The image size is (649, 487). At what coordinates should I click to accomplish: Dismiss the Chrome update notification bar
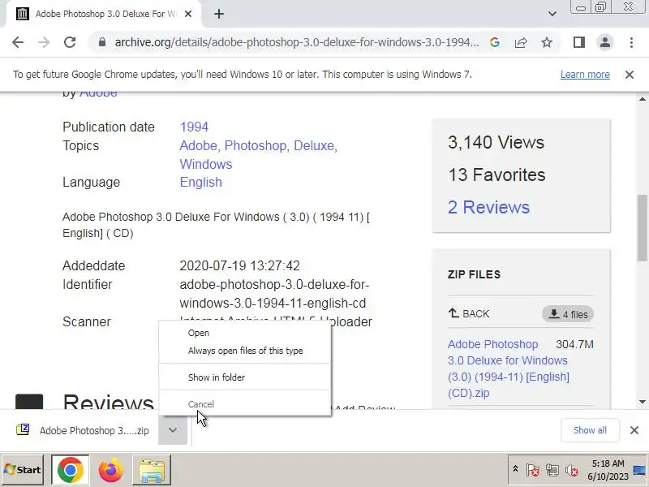[x=630, y=75]
